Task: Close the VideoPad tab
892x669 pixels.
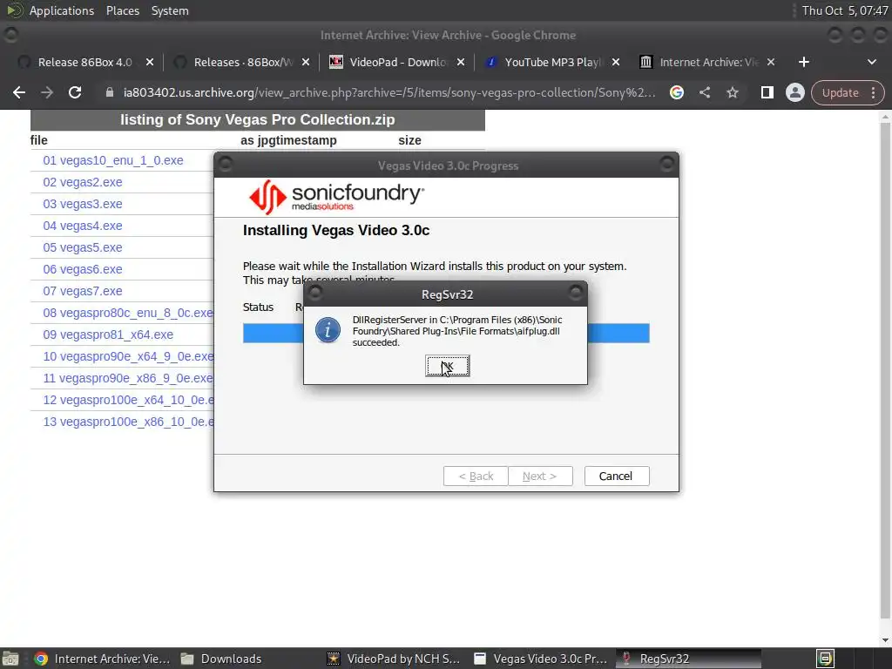Action: [461, 62]
